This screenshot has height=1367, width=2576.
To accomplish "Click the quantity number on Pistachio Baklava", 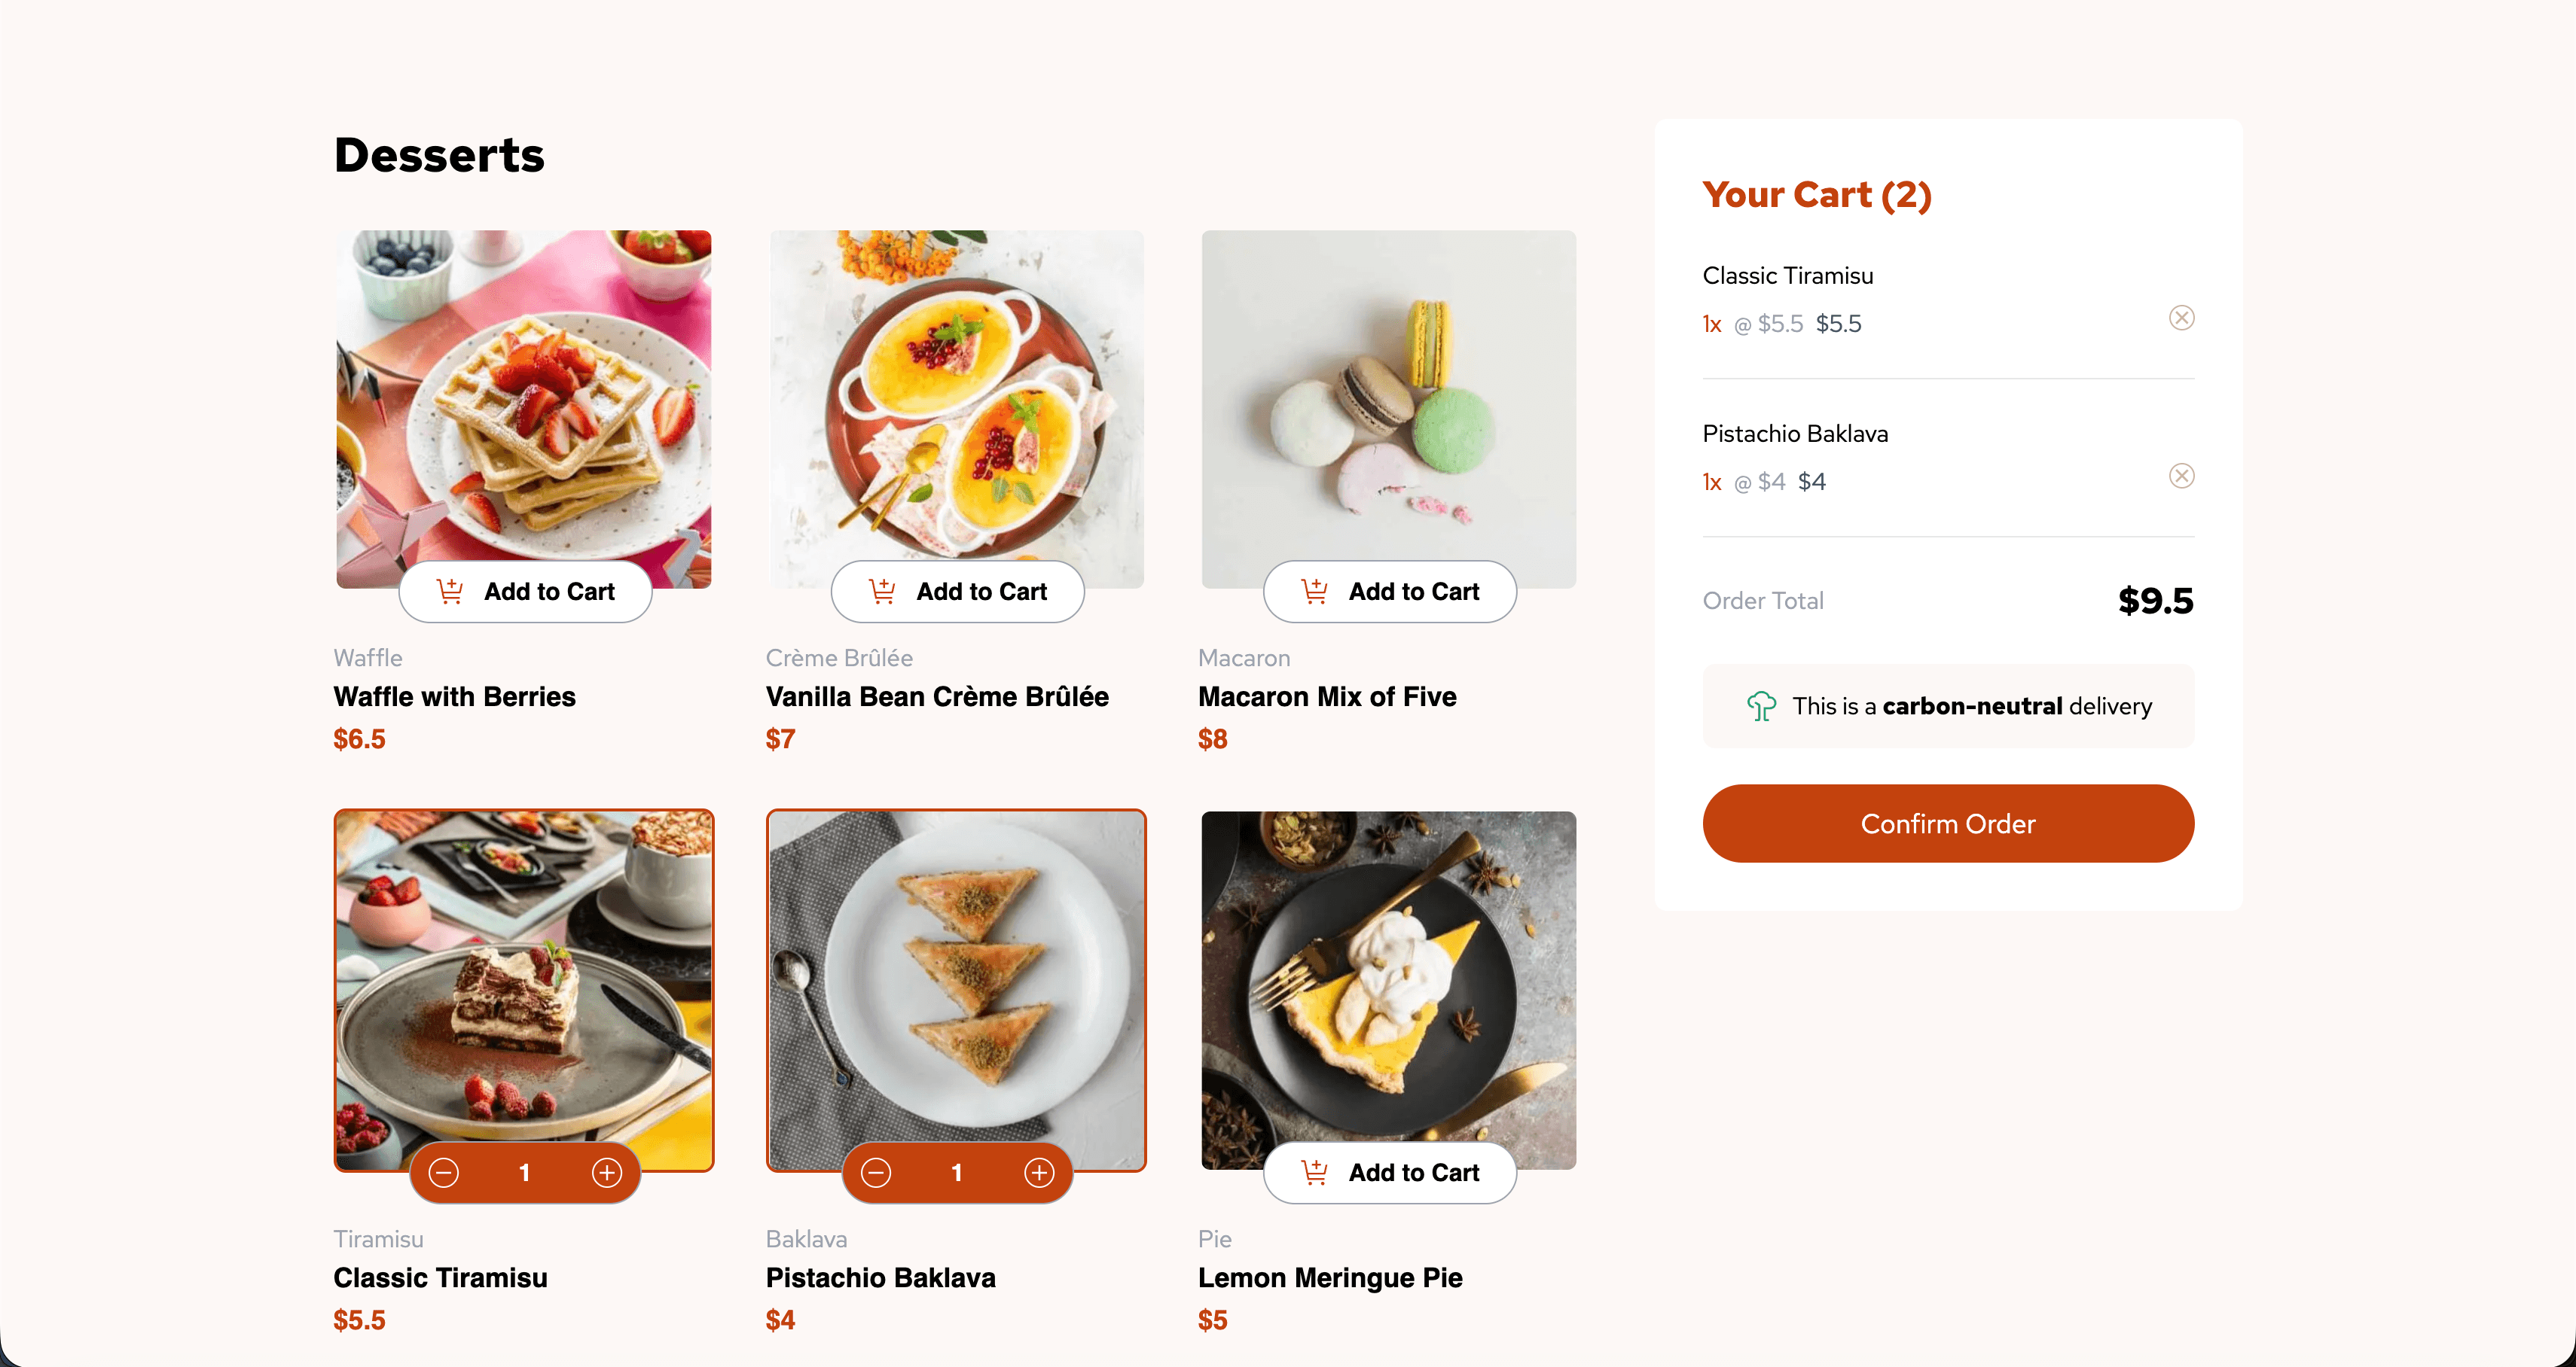I will point(956,1172).
